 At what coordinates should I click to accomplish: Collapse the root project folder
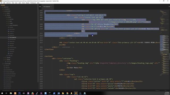[1, 7]
